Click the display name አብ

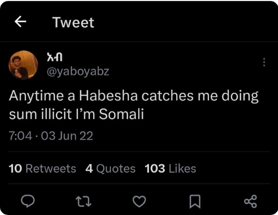54,57
